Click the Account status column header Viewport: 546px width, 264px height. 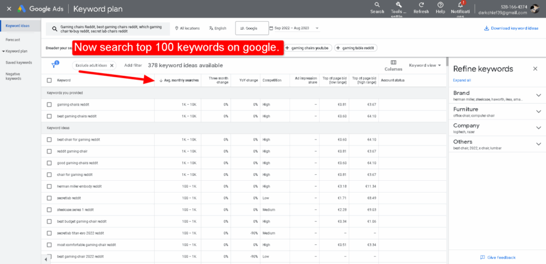click(393, 81)
